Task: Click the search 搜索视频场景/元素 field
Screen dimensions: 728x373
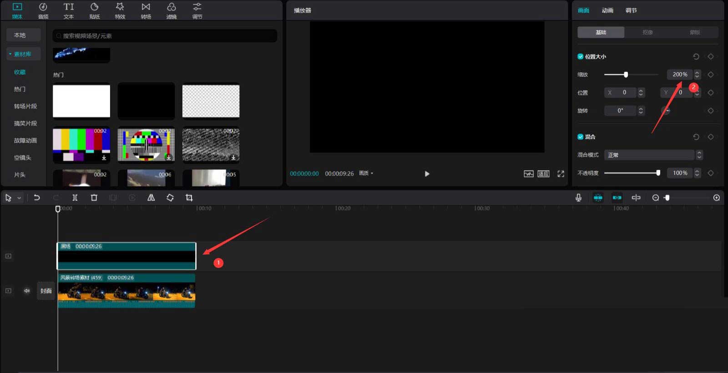Action: (165, 36)
